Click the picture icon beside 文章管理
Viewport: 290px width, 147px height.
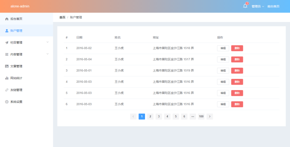click(7, 66)
